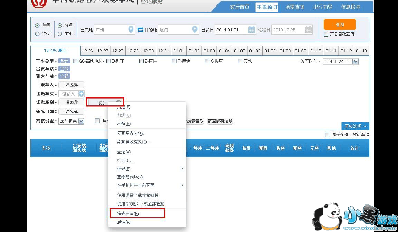Screen dimensions: 398x232
Task: Click 请选择 button for 乘车人
Action: click(x=71, y=84)
